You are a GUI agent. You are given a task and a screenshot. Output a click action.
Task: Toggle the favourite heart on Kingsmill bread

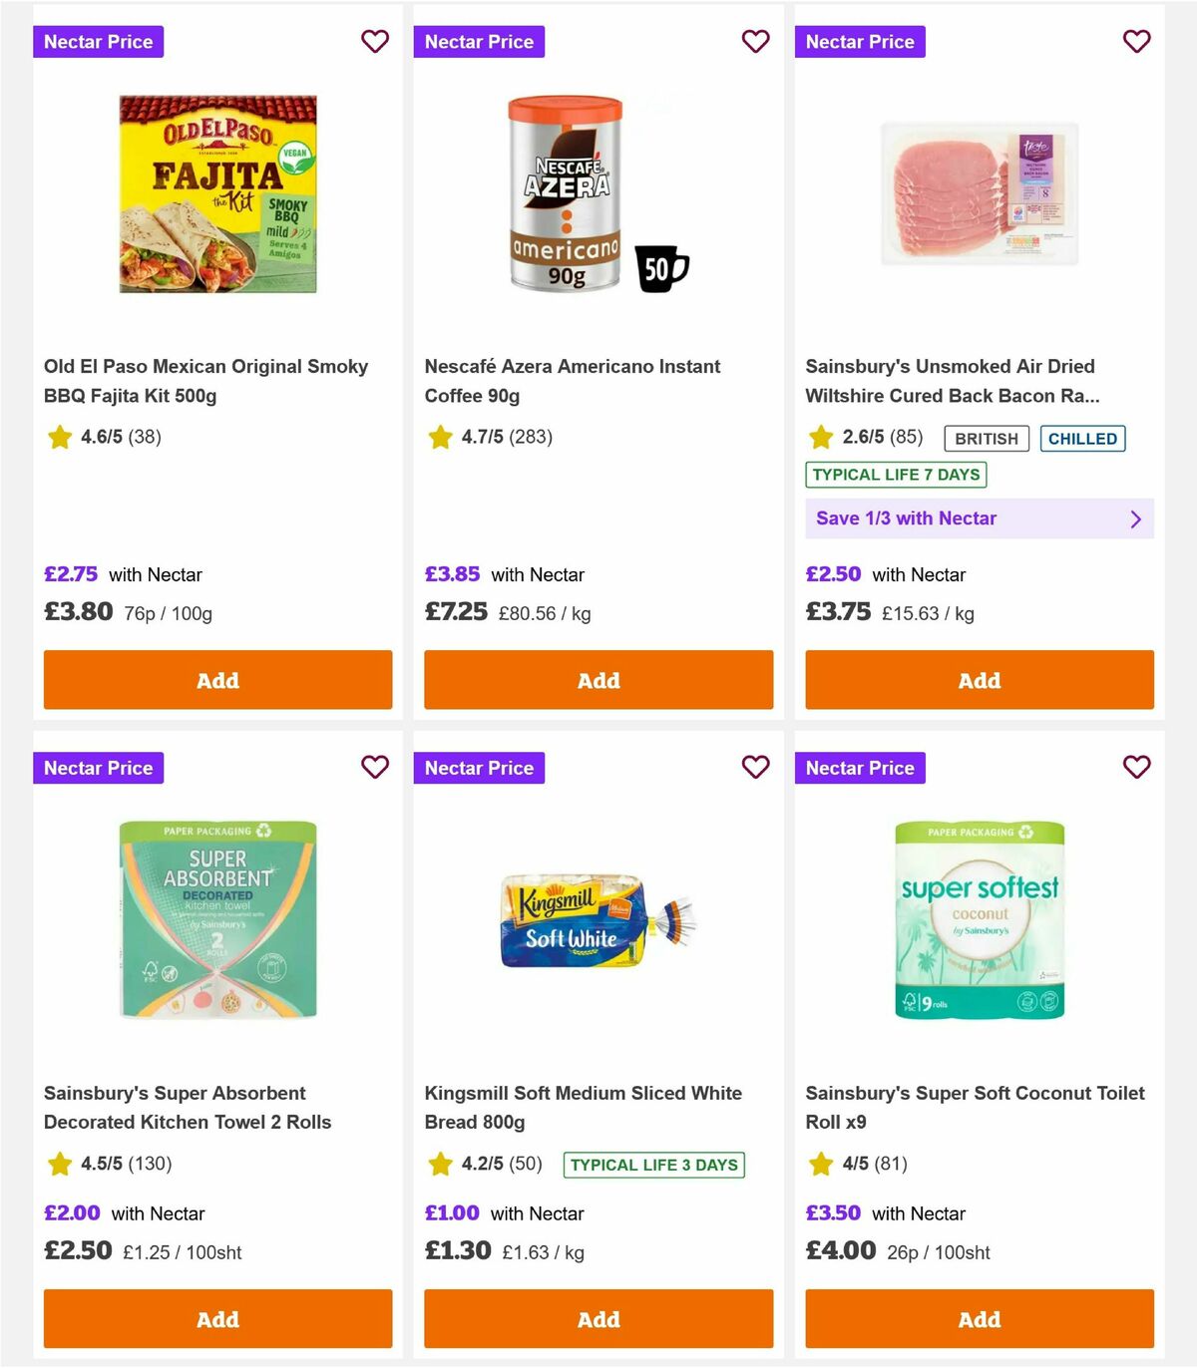[x=755, y=768]
